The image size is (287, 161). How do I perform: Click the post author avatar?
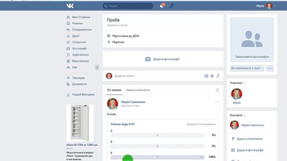pos(113,104)
